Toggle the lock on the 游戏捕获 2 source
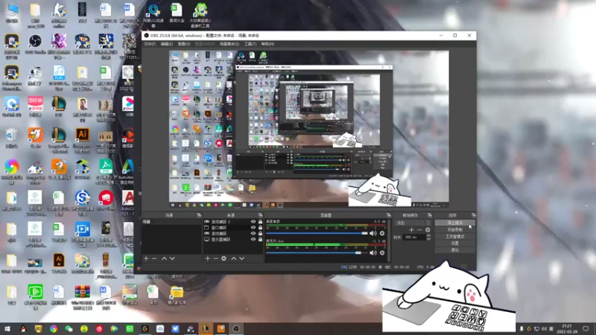 [x=260, y=221]
